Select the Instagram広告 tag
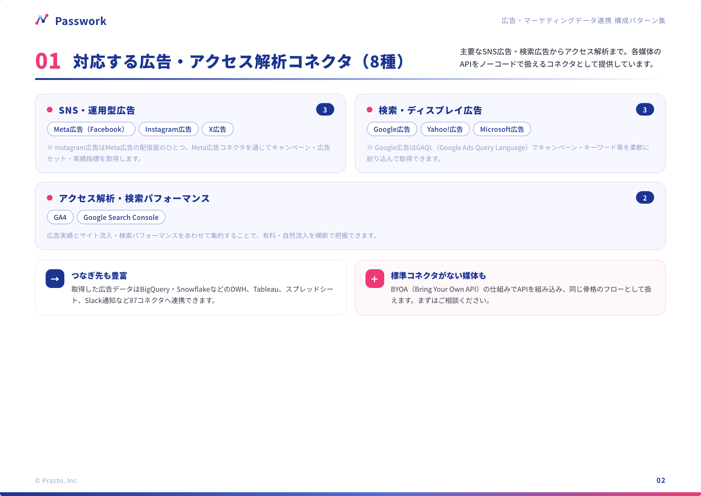 168,129
